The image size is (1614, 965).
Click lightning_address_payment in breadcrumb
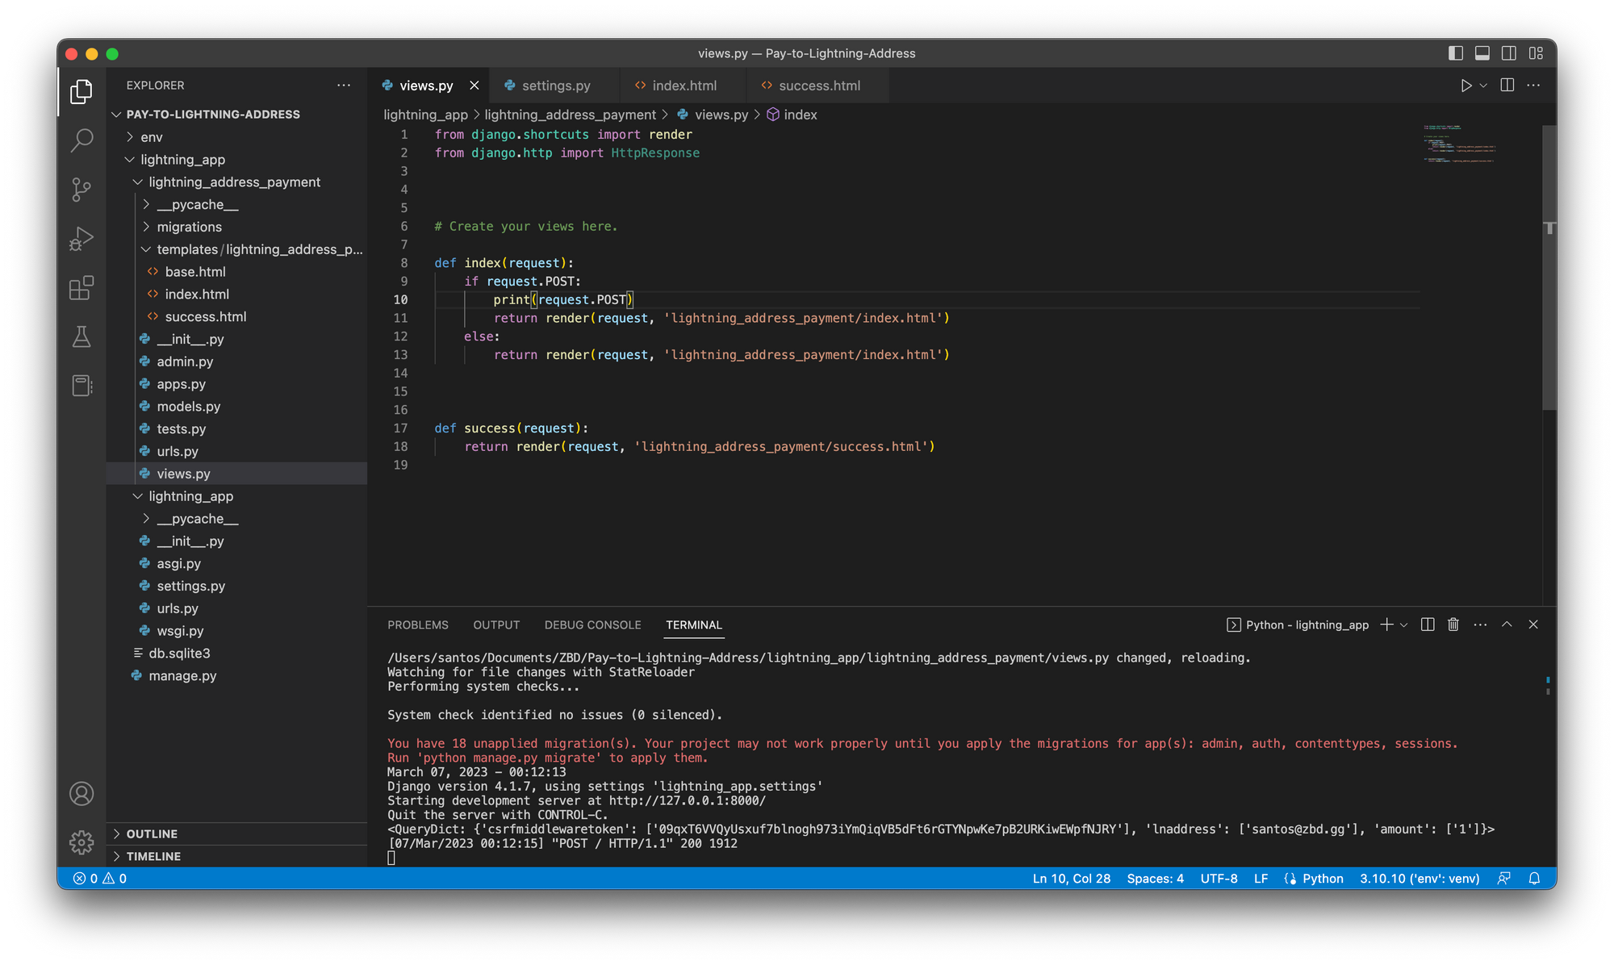click(x=570, y=115)
